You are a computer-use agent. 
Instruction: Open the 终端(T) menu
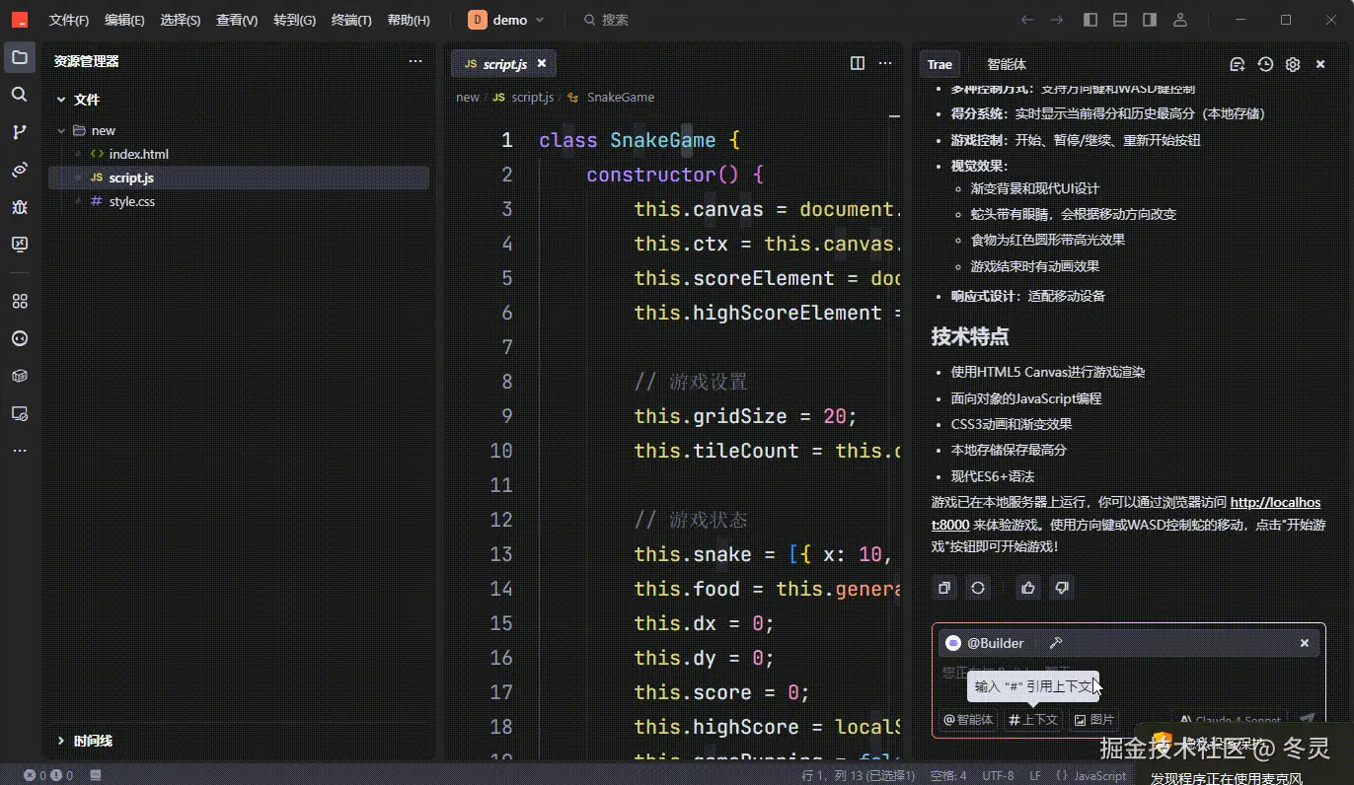(x=351, y=20)
